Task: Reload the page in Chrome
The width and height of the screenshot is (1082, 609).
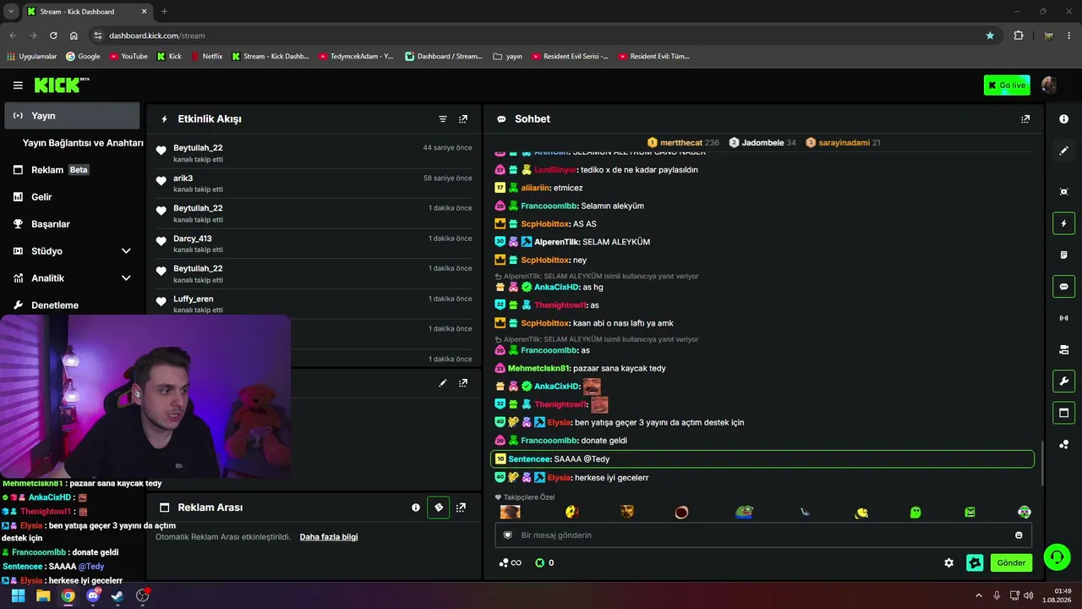Action: coord(53,36)
